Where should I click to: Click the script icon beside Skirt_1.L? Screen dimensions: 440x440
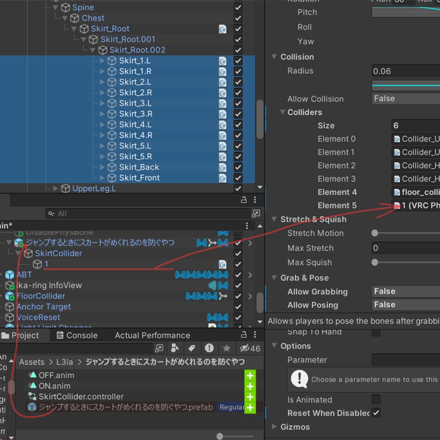pyautogui.click(x=223, y=61)
